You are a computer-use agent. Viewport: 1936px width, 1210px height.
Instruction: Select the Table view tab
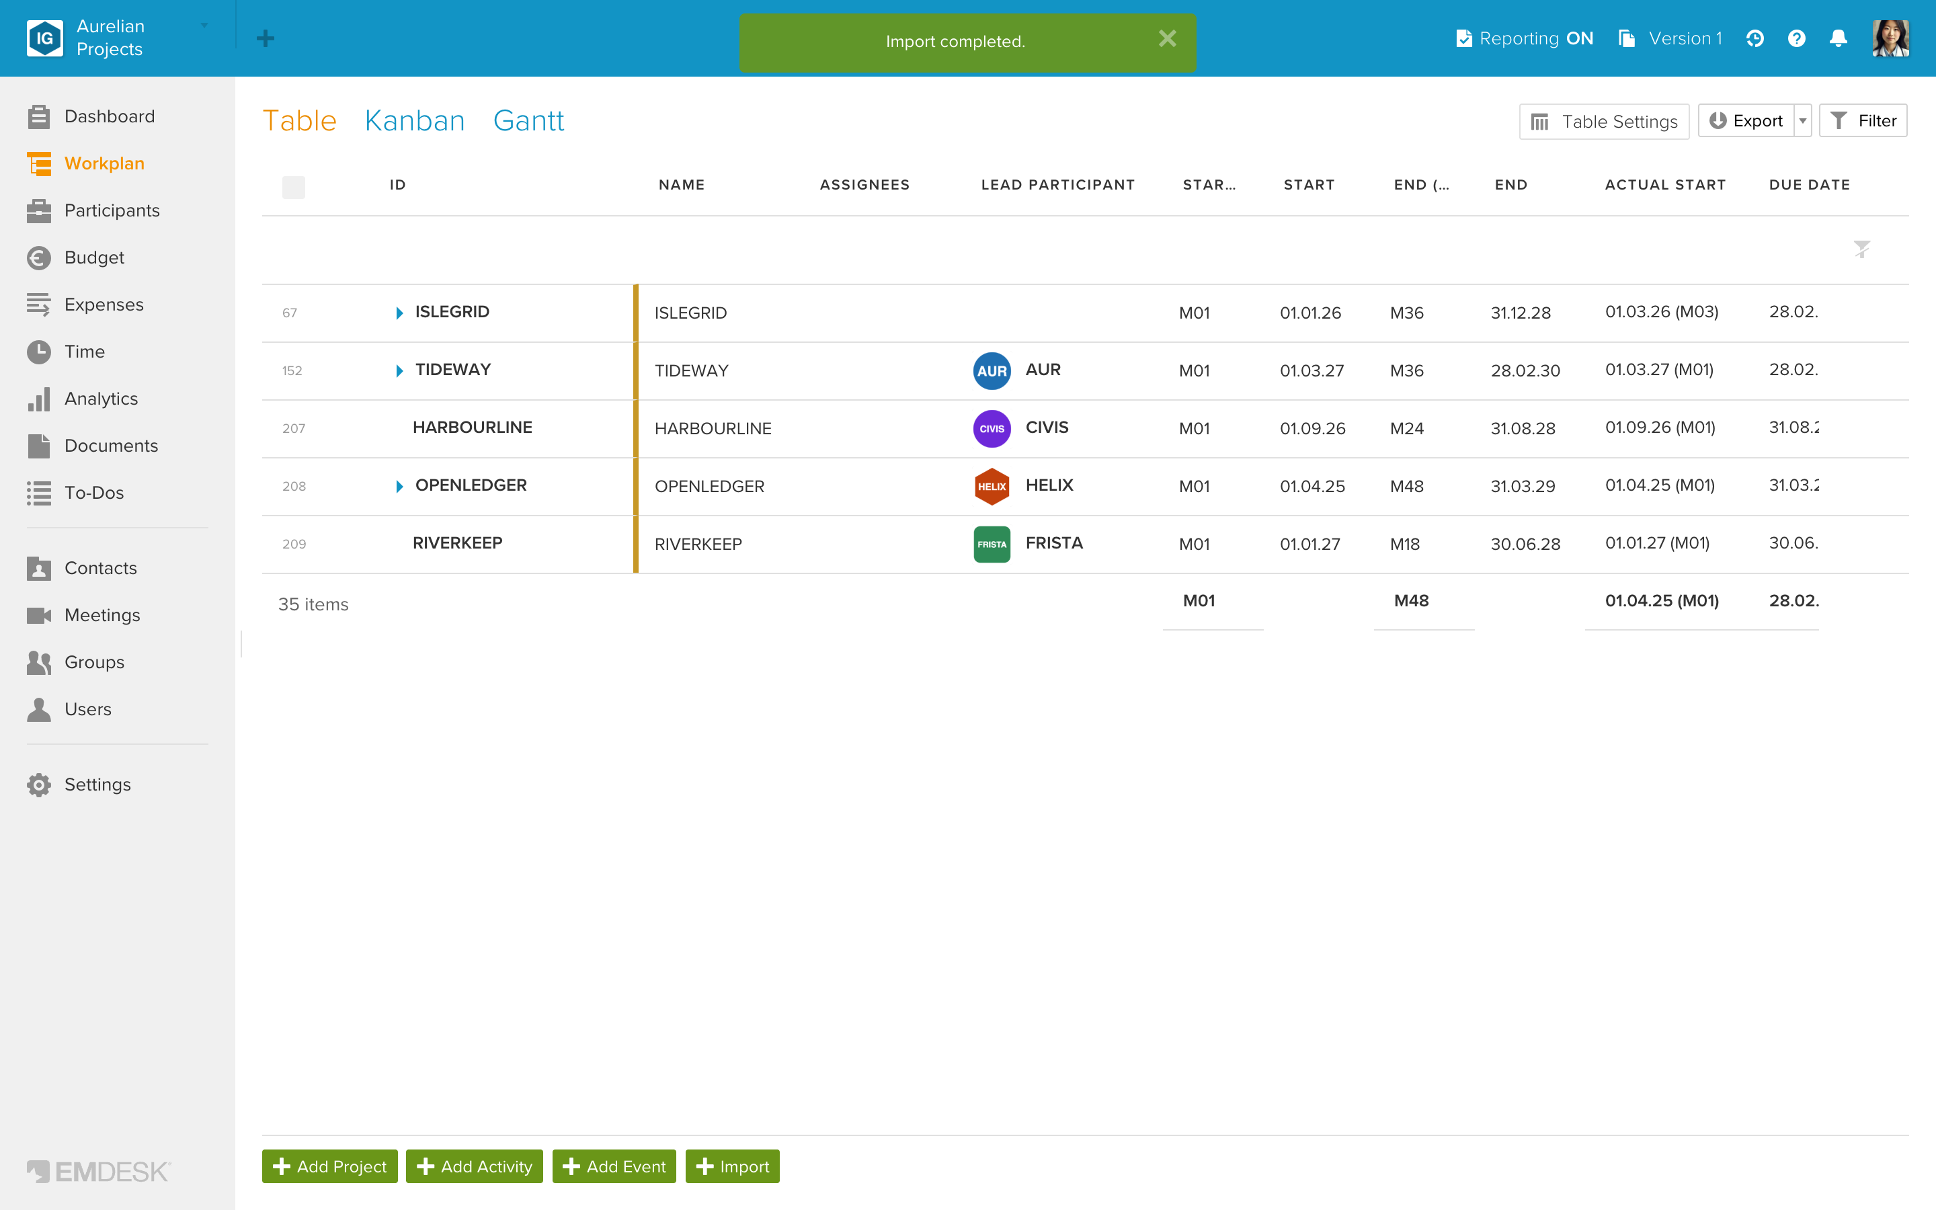coord(299,121)
